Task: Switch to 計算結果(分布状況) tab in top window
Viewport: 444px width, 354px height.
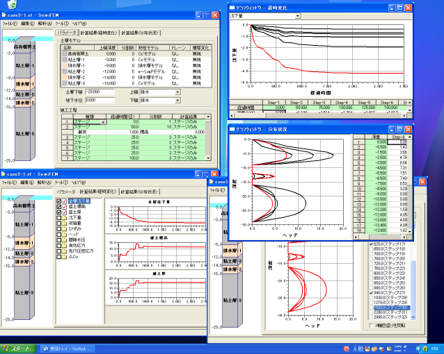Action: pos(140,33)
